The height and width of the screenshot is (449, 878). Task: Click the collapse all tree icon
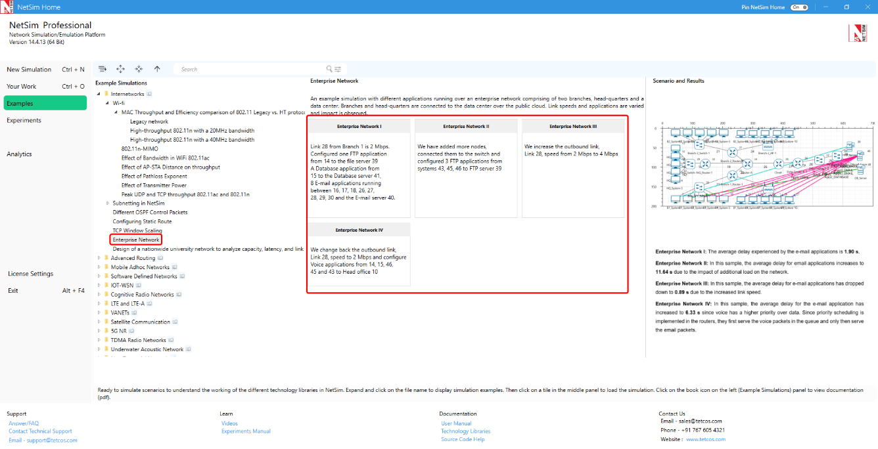pos(139,69)
